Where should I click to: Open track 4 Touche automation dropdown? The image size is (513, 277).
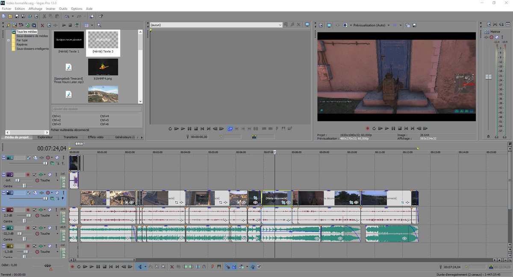point(58,216)
